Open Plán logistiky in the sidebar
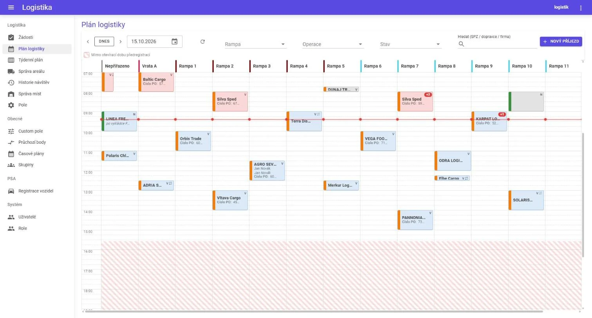 [37, 49]
